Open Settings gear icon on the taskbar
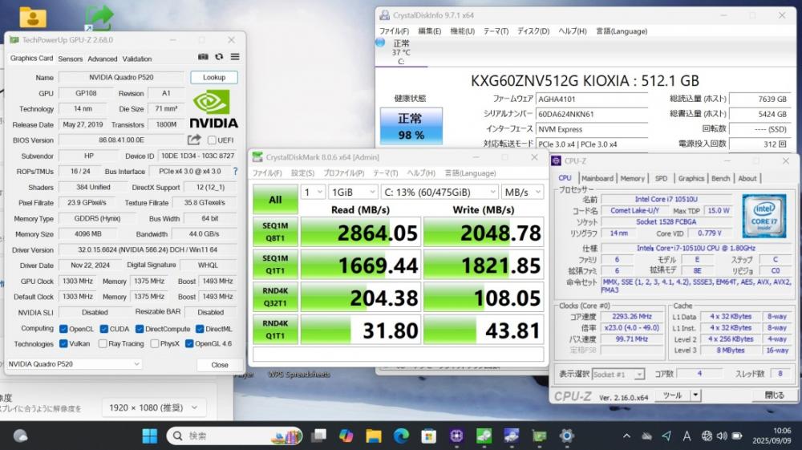Image resolution: width=802 pixels, height=450 pixels. click(x=566, y=436)
